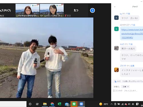This screenshot has height=107, width=143.
Task: Click the Windows taskbar search box
Action: pos(13,104)
